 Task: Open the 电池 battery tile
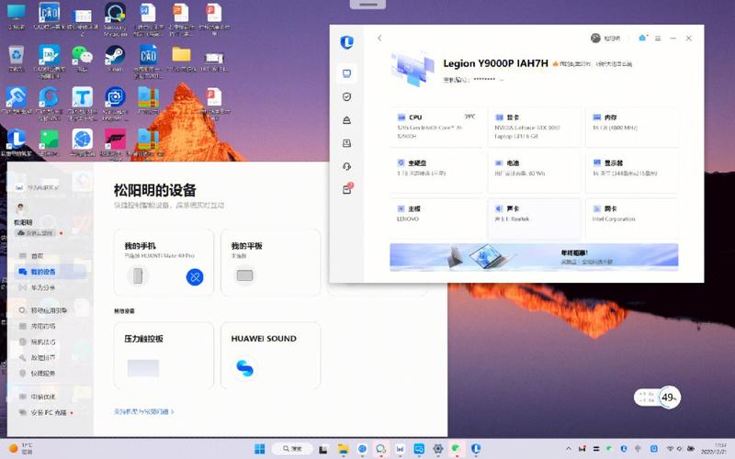(x=534, y=173)
